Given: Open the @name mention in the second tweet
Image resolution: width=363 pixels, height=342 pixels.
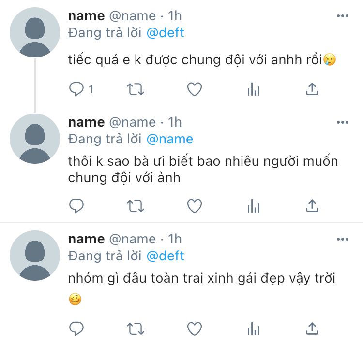Looking at the screenshot, I should click(169, 139).
